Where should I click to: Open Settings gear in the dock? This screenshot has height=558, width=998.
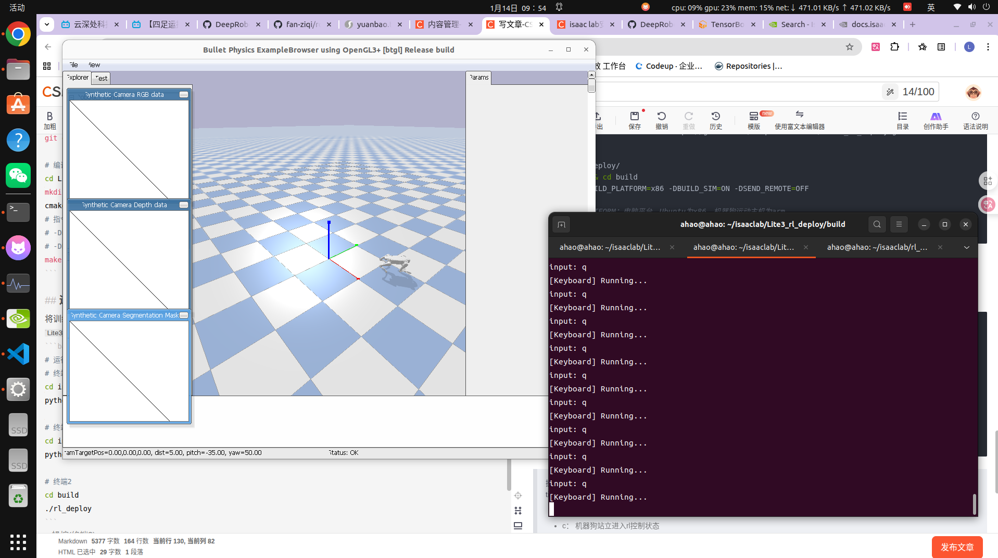[18, 389]
